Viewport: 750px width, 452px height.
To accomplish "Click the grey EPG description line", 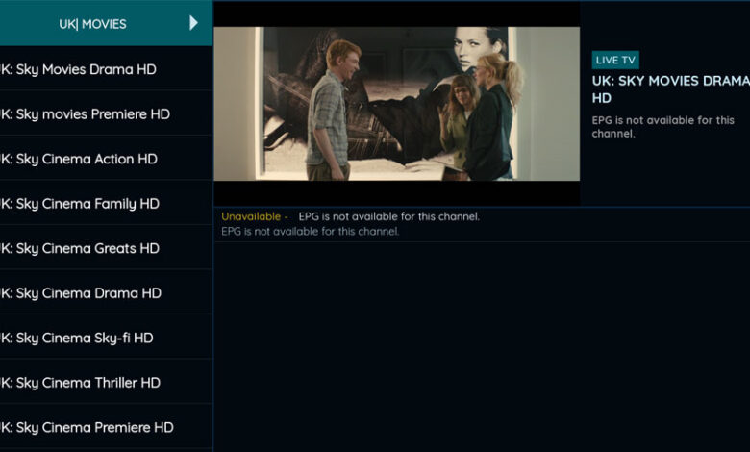I will [x=310, y=232].
